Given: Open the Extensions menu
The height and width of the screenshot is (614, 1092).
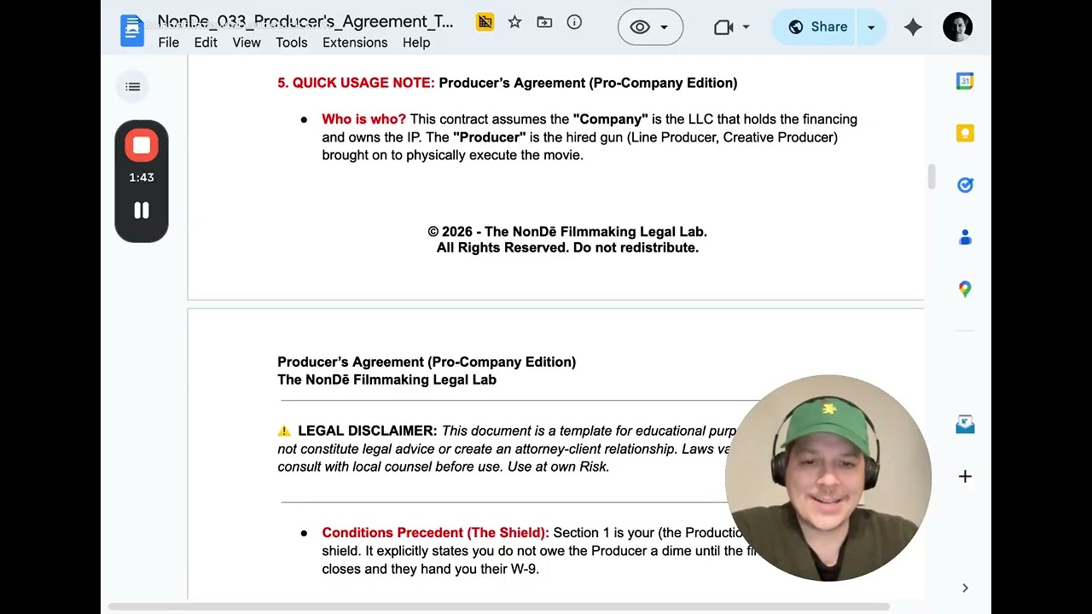Looking at the screenshot, I should click(x=355, y=43).
